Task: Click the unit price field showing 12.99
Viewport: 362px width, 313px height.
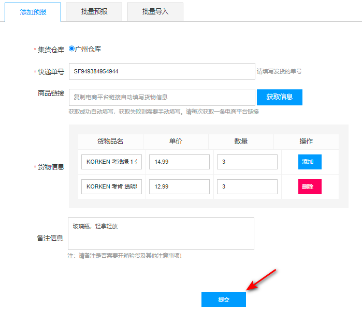Action: pos(179,186)
